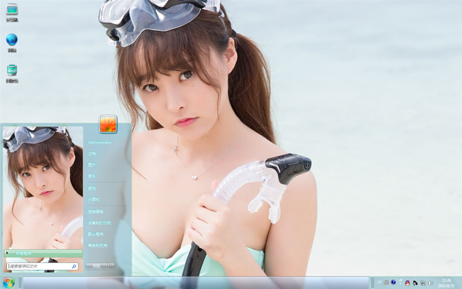Open the QQ penguin tray icon
Image resolution: width=462 pixels, height=289 pixels.
(x=407, y=283)
